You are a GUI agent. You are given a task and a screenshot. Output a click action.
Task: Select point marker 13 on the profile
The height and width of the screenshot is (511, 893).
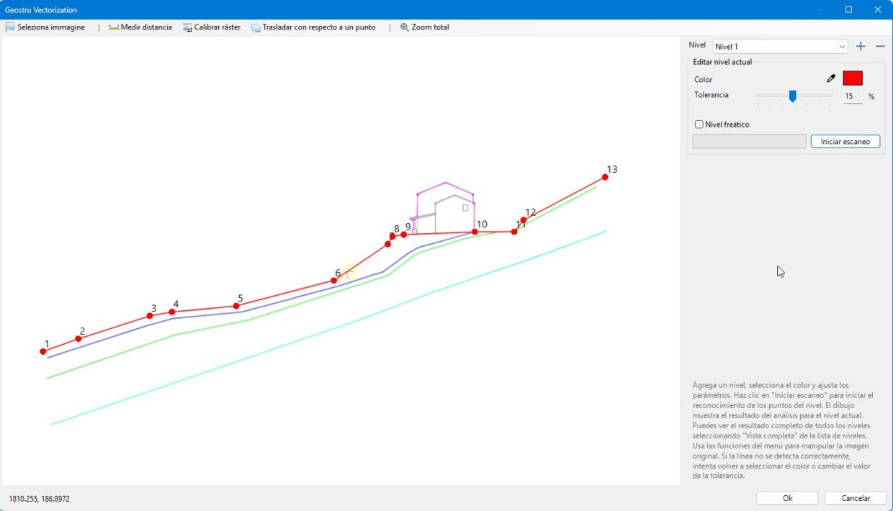(605, 176)
